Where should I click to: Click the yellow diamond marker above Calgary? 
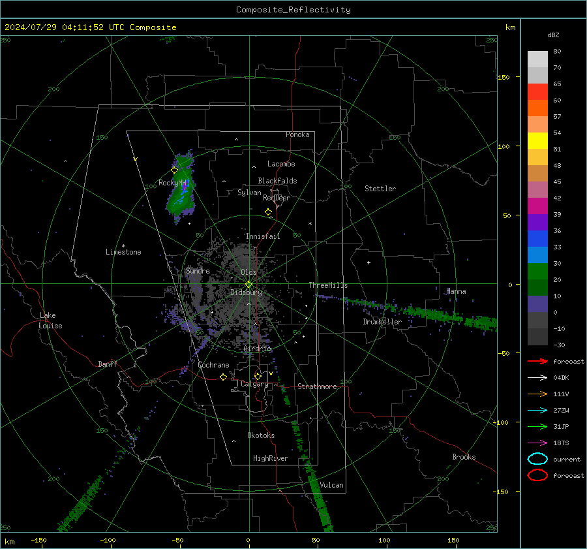(x=258, y=376)
